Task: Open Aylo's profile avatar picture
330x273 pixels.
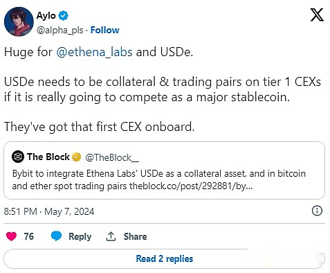Action: click(x=19, y=21)
